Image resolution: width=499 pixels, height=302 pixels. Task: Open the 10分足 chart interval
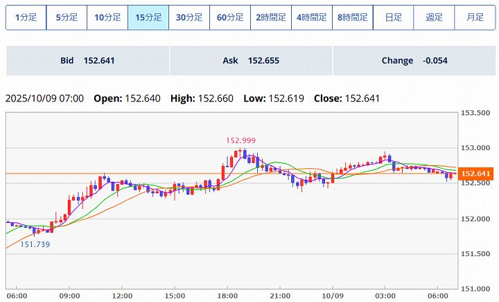pyautogui.click(x=107, y=17)
